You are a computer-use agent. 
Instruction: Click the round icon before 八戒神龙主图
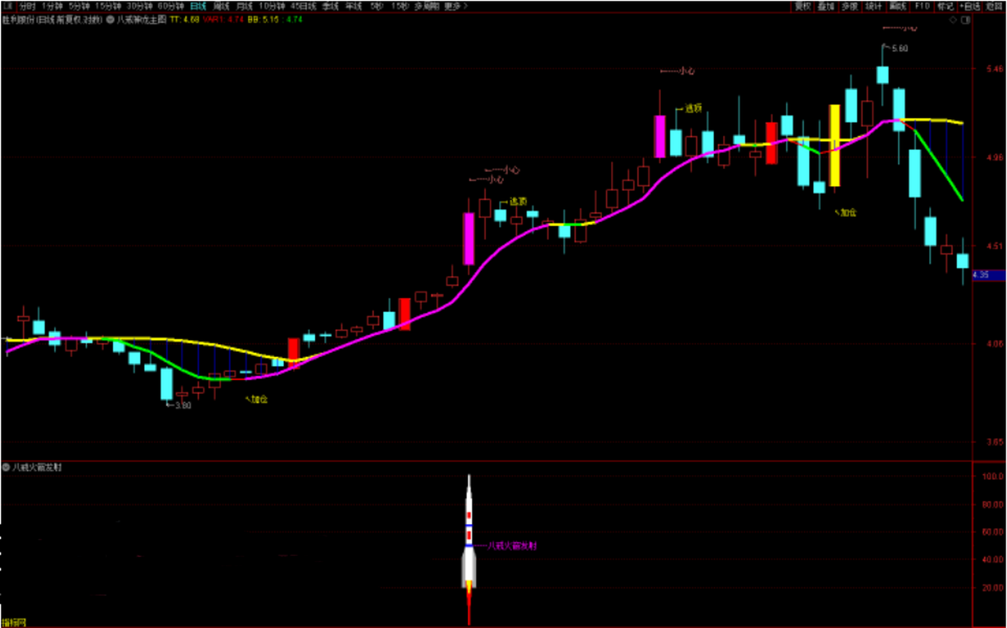point(110,20)
